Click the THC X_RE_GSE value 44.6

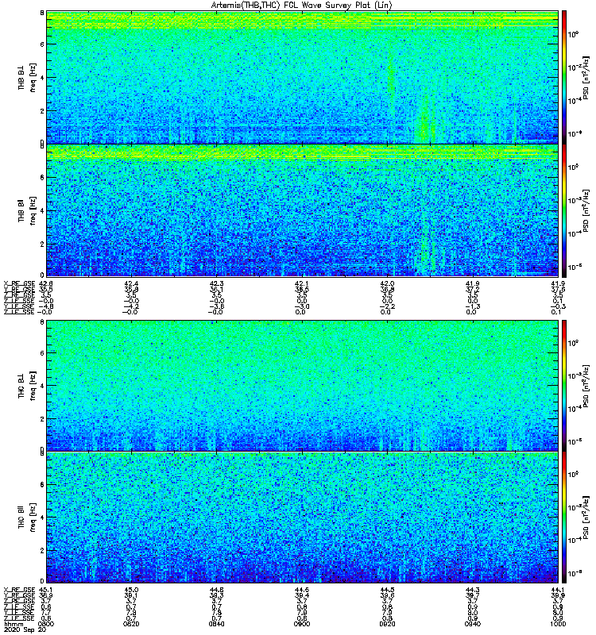pyautogui.click(x=302, y=590)
